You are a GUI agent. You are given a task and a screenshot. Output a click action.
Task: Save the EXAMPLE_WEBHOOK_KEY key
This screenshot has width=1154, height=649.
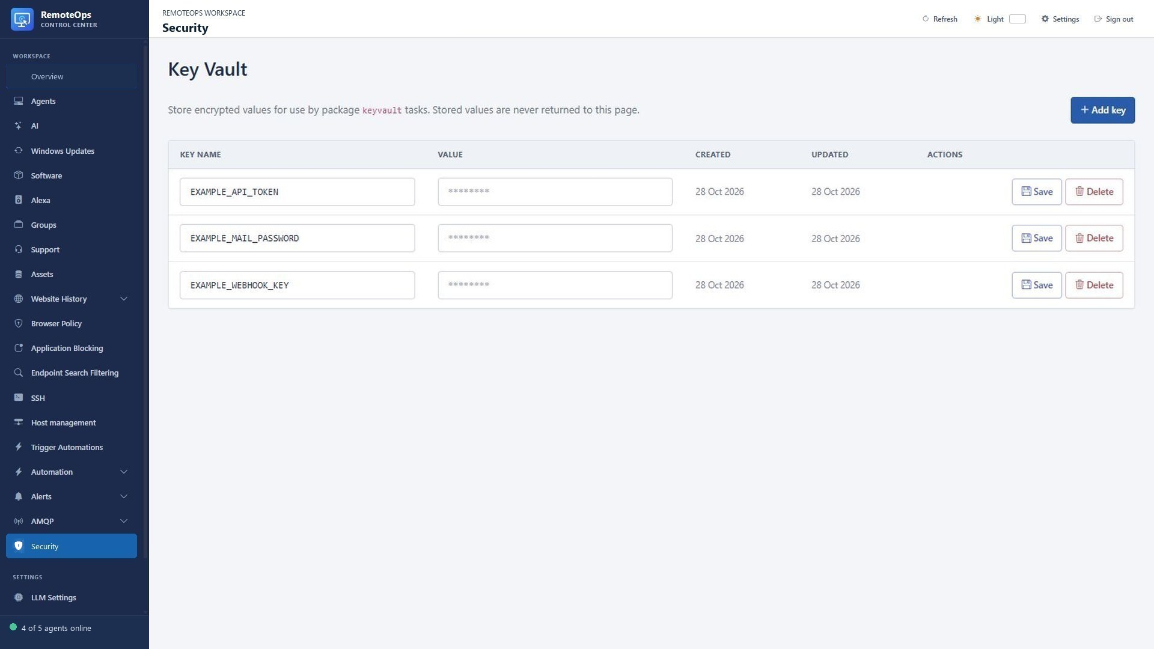(x=1036, y=285)
